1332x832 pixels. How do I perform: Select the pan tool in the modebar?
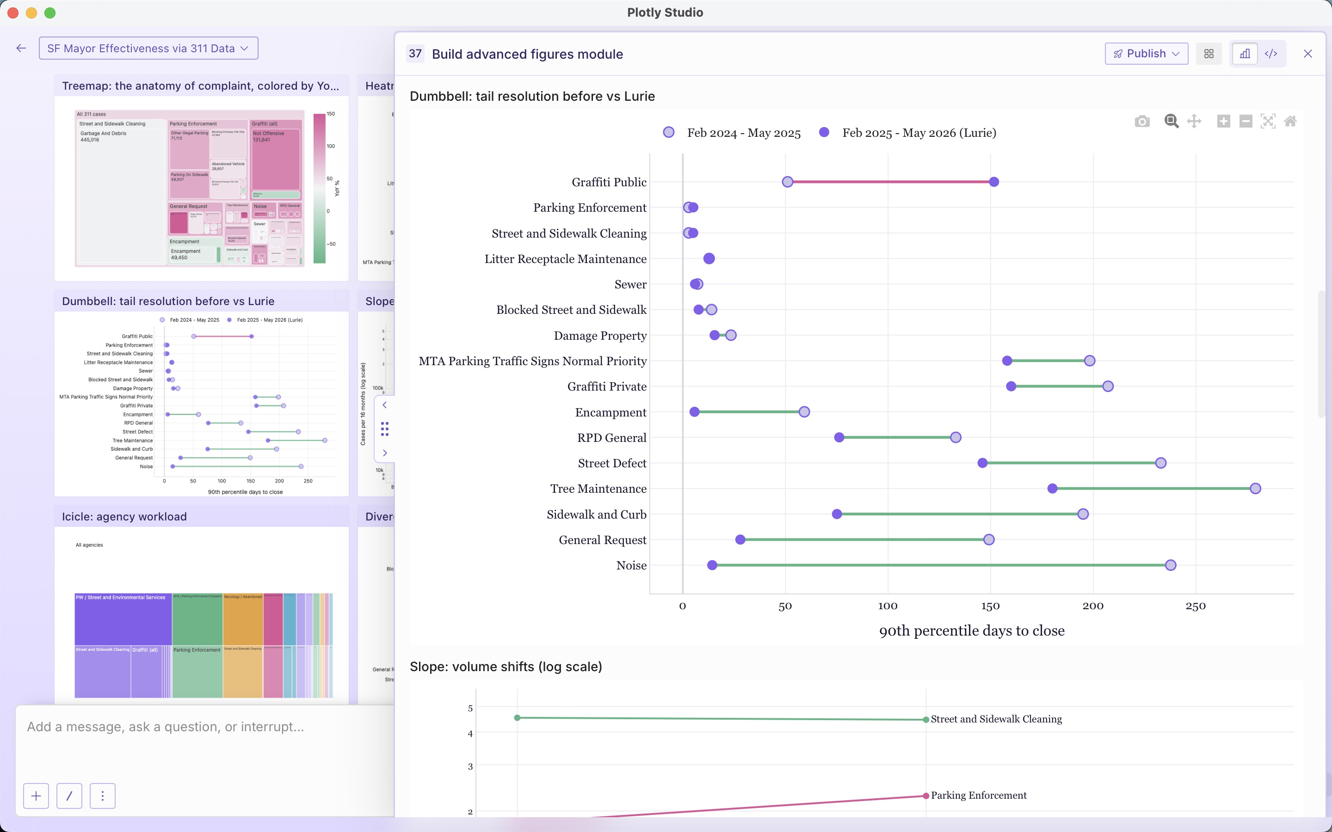1194,121
